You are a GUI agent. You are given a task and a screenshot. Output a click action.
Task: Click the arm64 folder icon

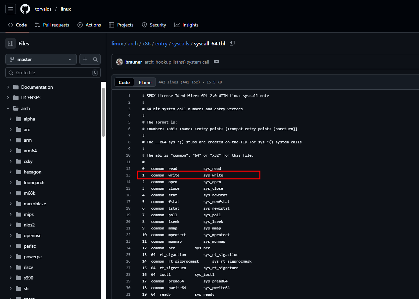tap(19, 151)
